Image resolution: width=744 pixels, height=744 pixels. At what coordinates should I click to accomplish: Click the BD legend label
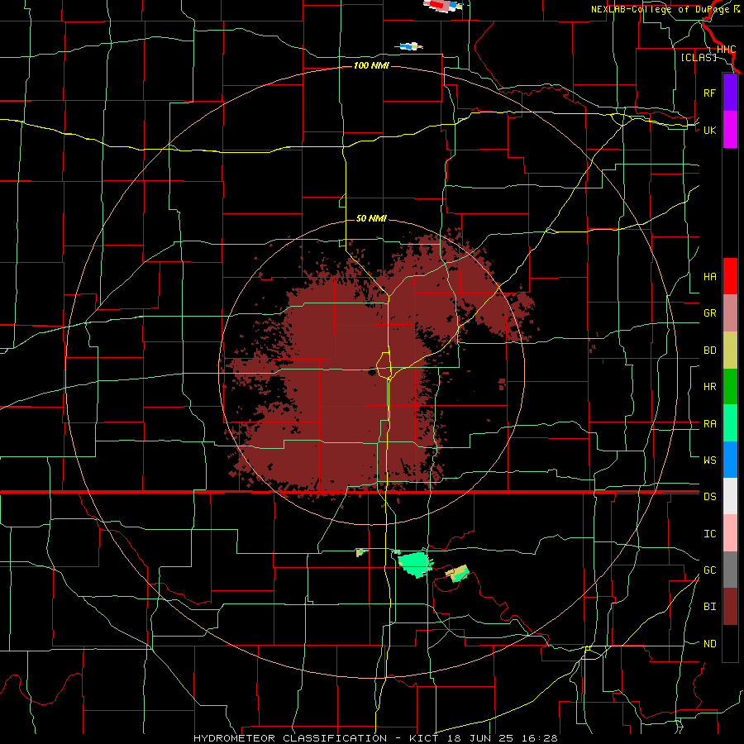[709, 351]
